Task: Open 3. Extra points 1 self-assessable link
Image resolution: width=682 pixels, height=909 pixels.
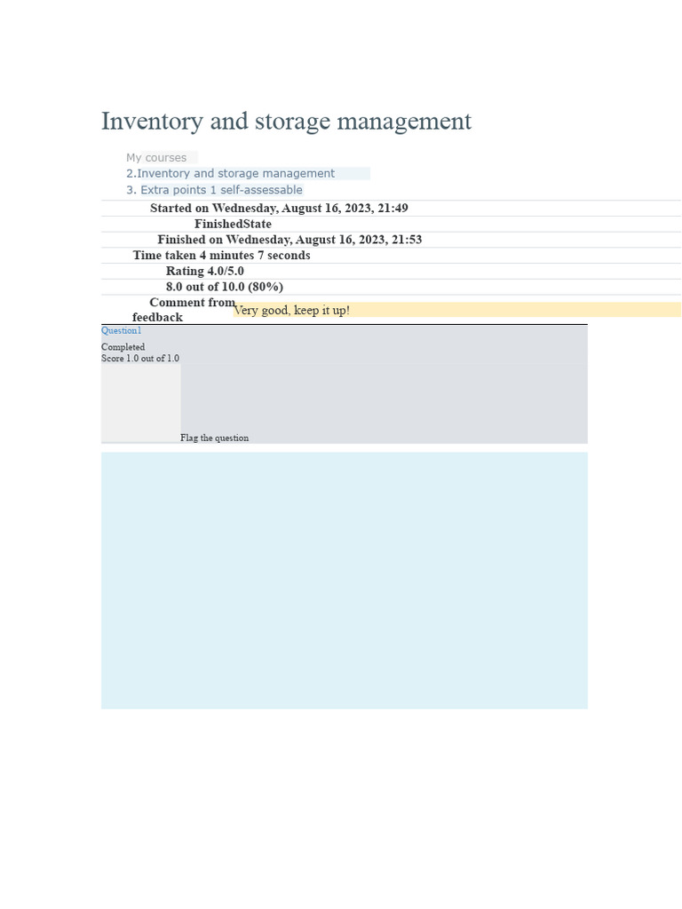Action: [215, 190]
